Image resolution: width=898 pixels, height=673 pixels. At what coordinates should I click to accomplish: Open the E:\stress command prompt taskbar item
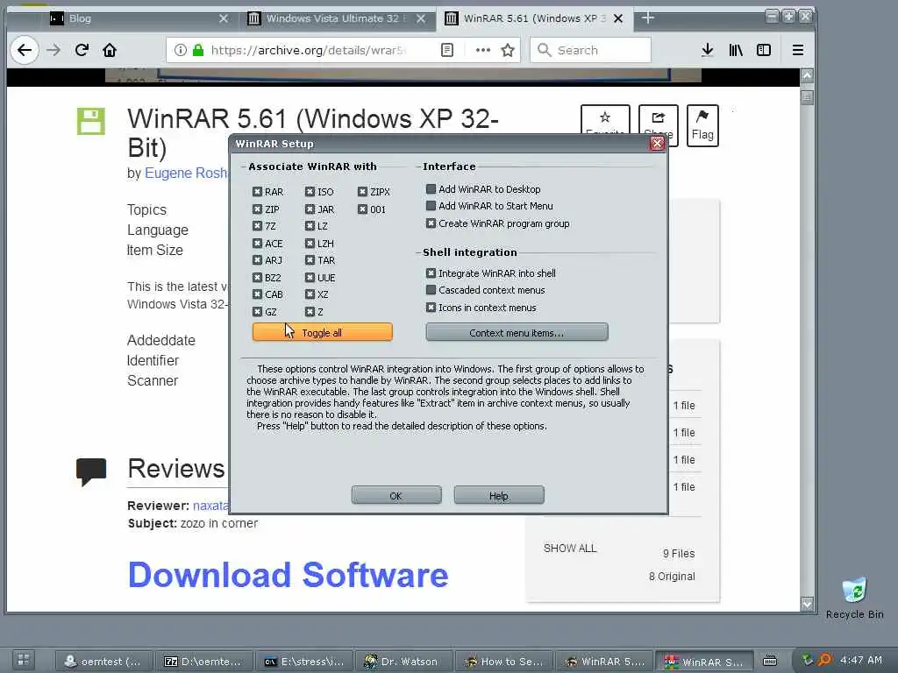303,661
